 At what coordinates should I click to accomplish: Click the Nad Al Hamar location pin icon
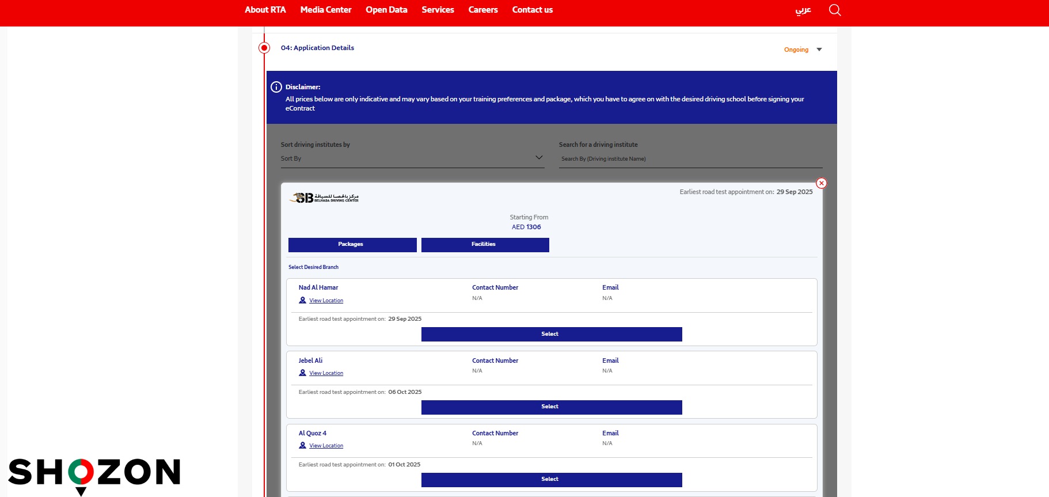pyautogui.click(x=302, y=300)
